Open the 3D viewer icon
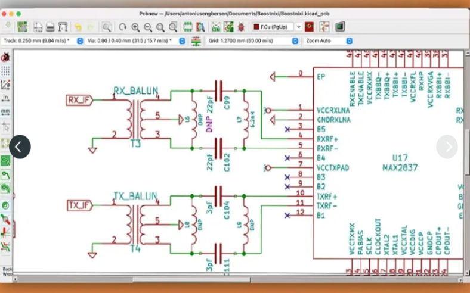This screenshot has width=470, height=293. [x=340, y=27]
